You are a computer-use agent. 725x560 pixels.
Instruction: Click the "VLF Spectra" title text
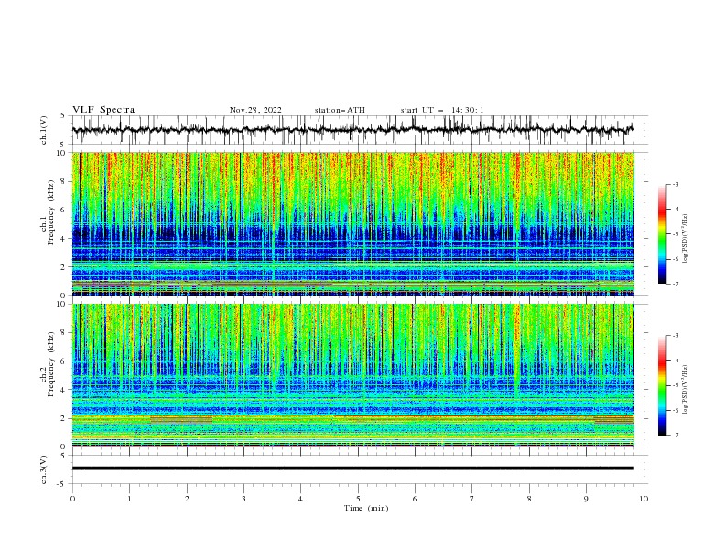pos(103,110)
